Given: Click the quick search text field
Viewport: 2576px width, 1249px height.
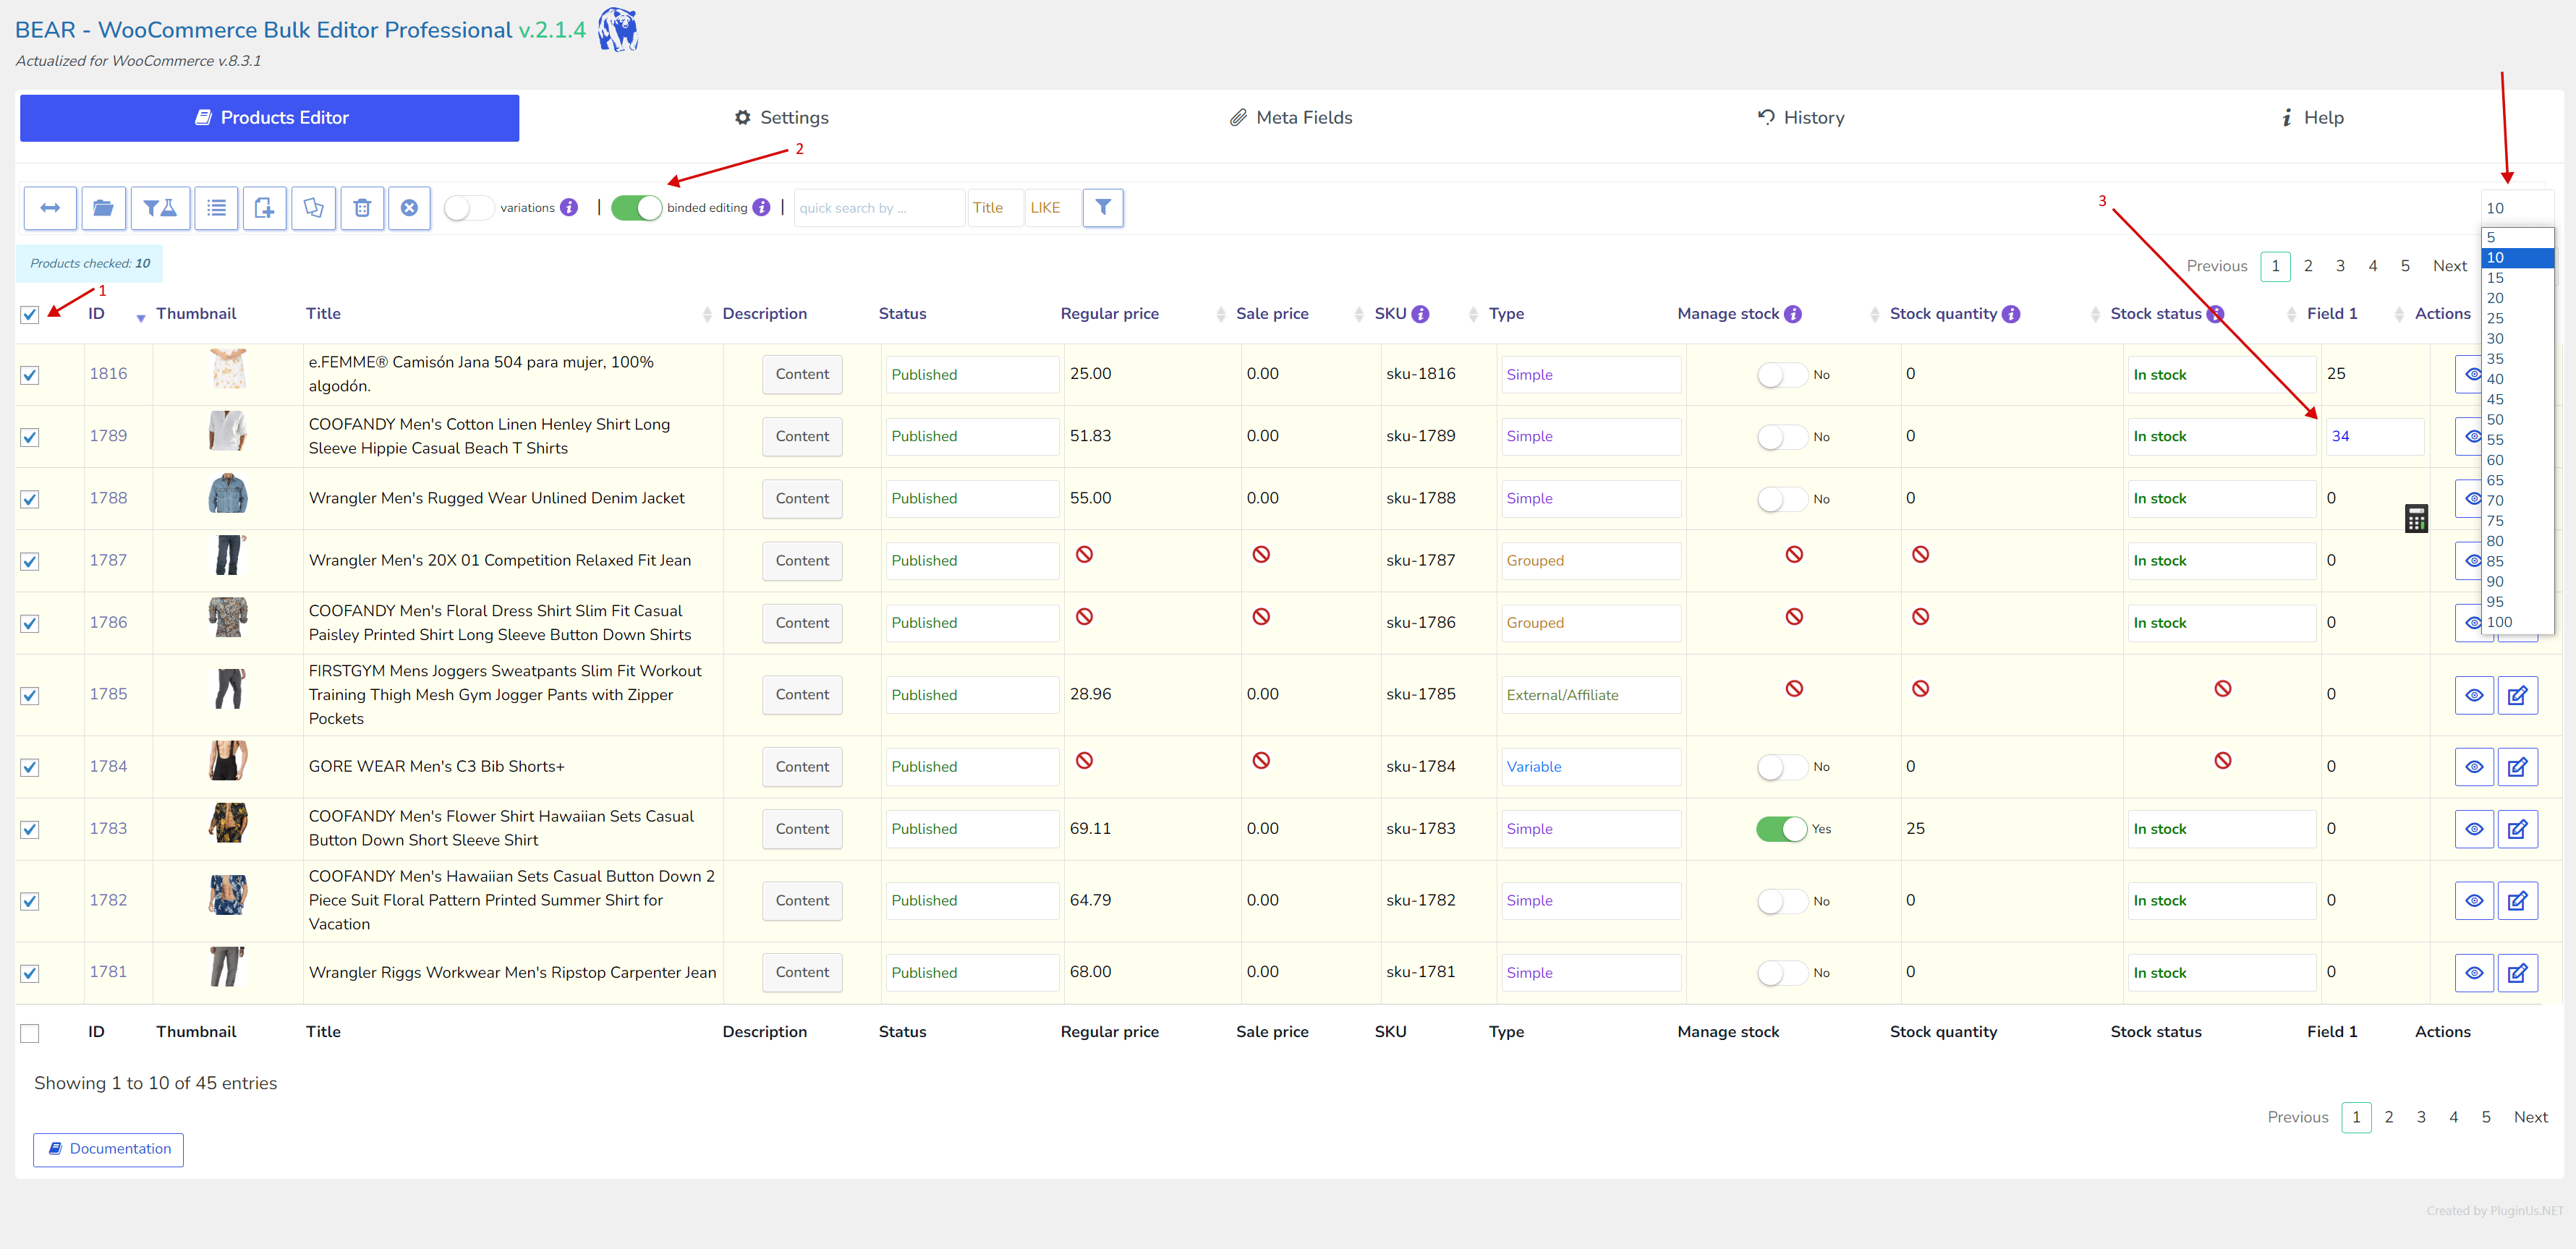Looking at the screenshot, I should click(x=880, y=208).
